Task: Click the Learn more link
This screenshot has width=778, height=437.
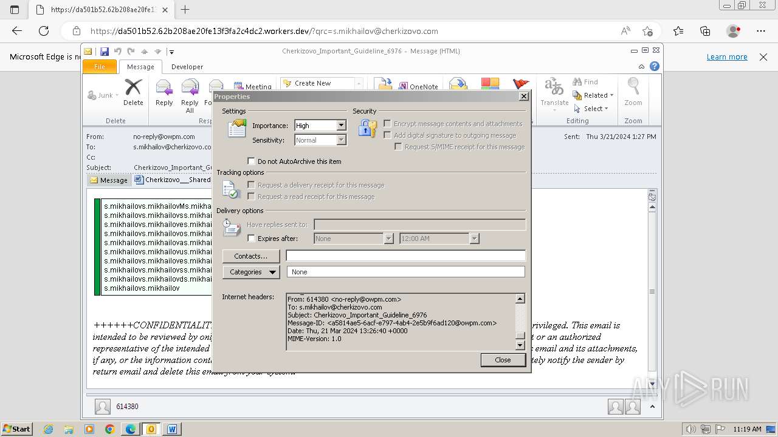Action: [x=727, y=57]
